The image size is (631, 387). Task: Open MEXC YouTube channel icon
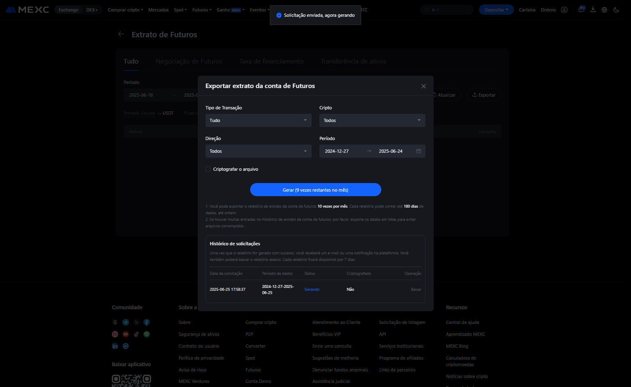tap(126, 334)
